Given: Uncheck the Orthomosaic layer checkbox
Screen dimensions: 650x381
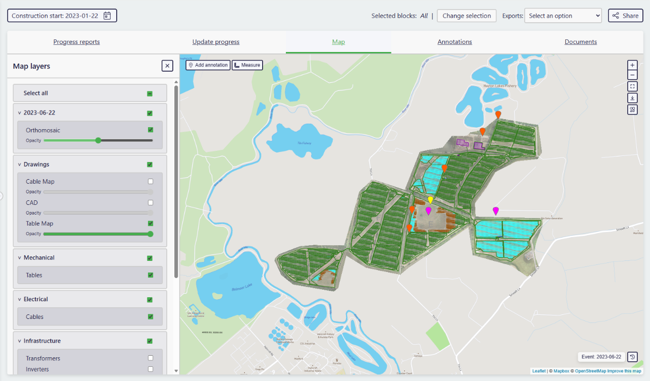Looking at the screenshot, I should tap(151, 130).
